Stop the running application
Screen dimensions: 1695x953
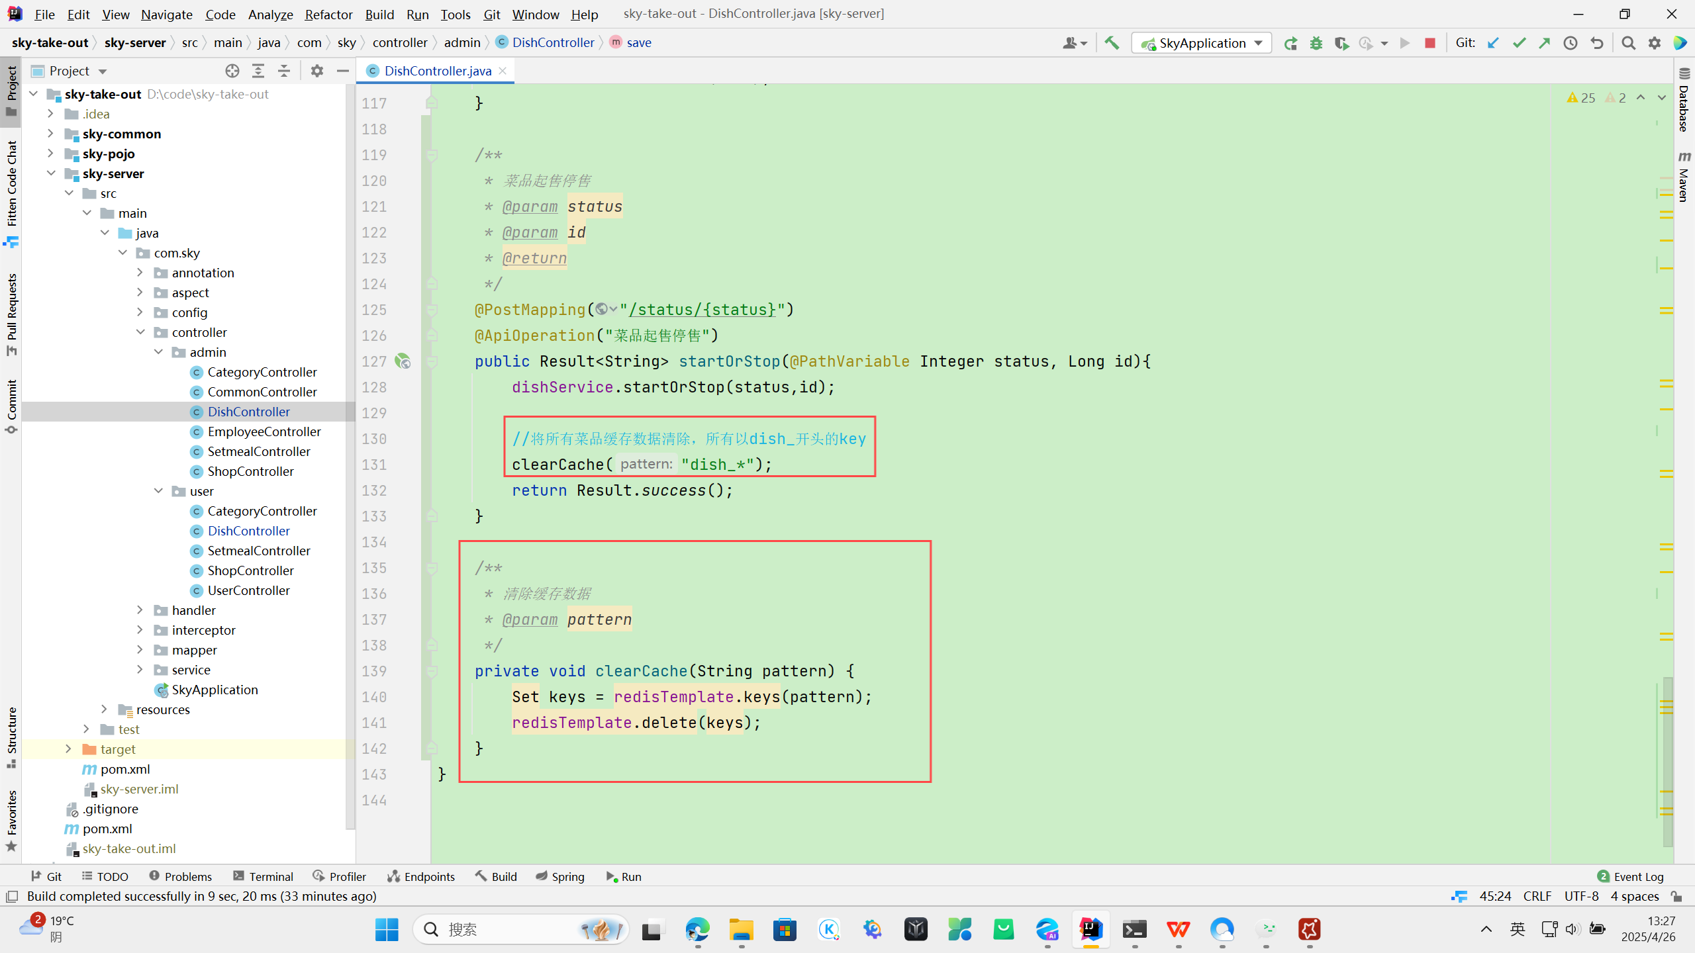(1430, 43)
